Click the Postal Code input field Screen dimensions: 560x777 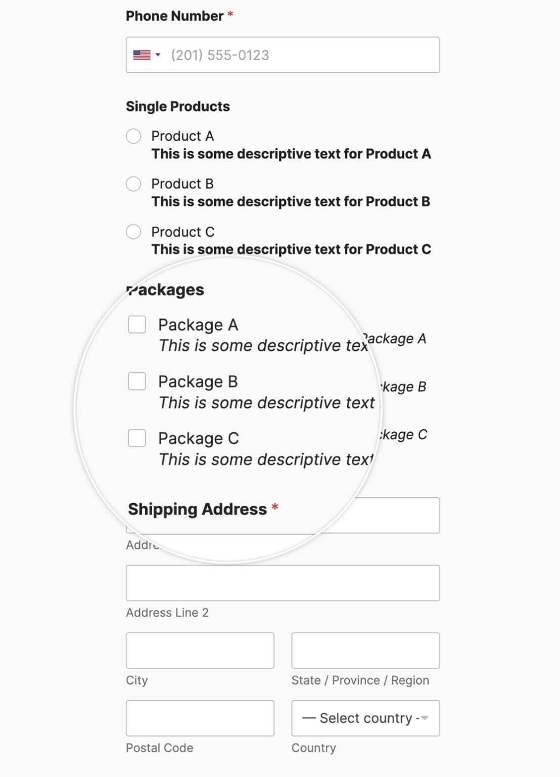coord(199,718)
